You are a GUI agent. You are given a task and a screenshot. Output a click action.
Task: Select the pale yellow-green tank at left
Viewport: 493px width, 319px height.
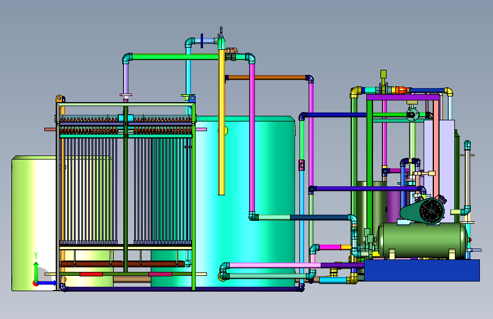[34, 224]
